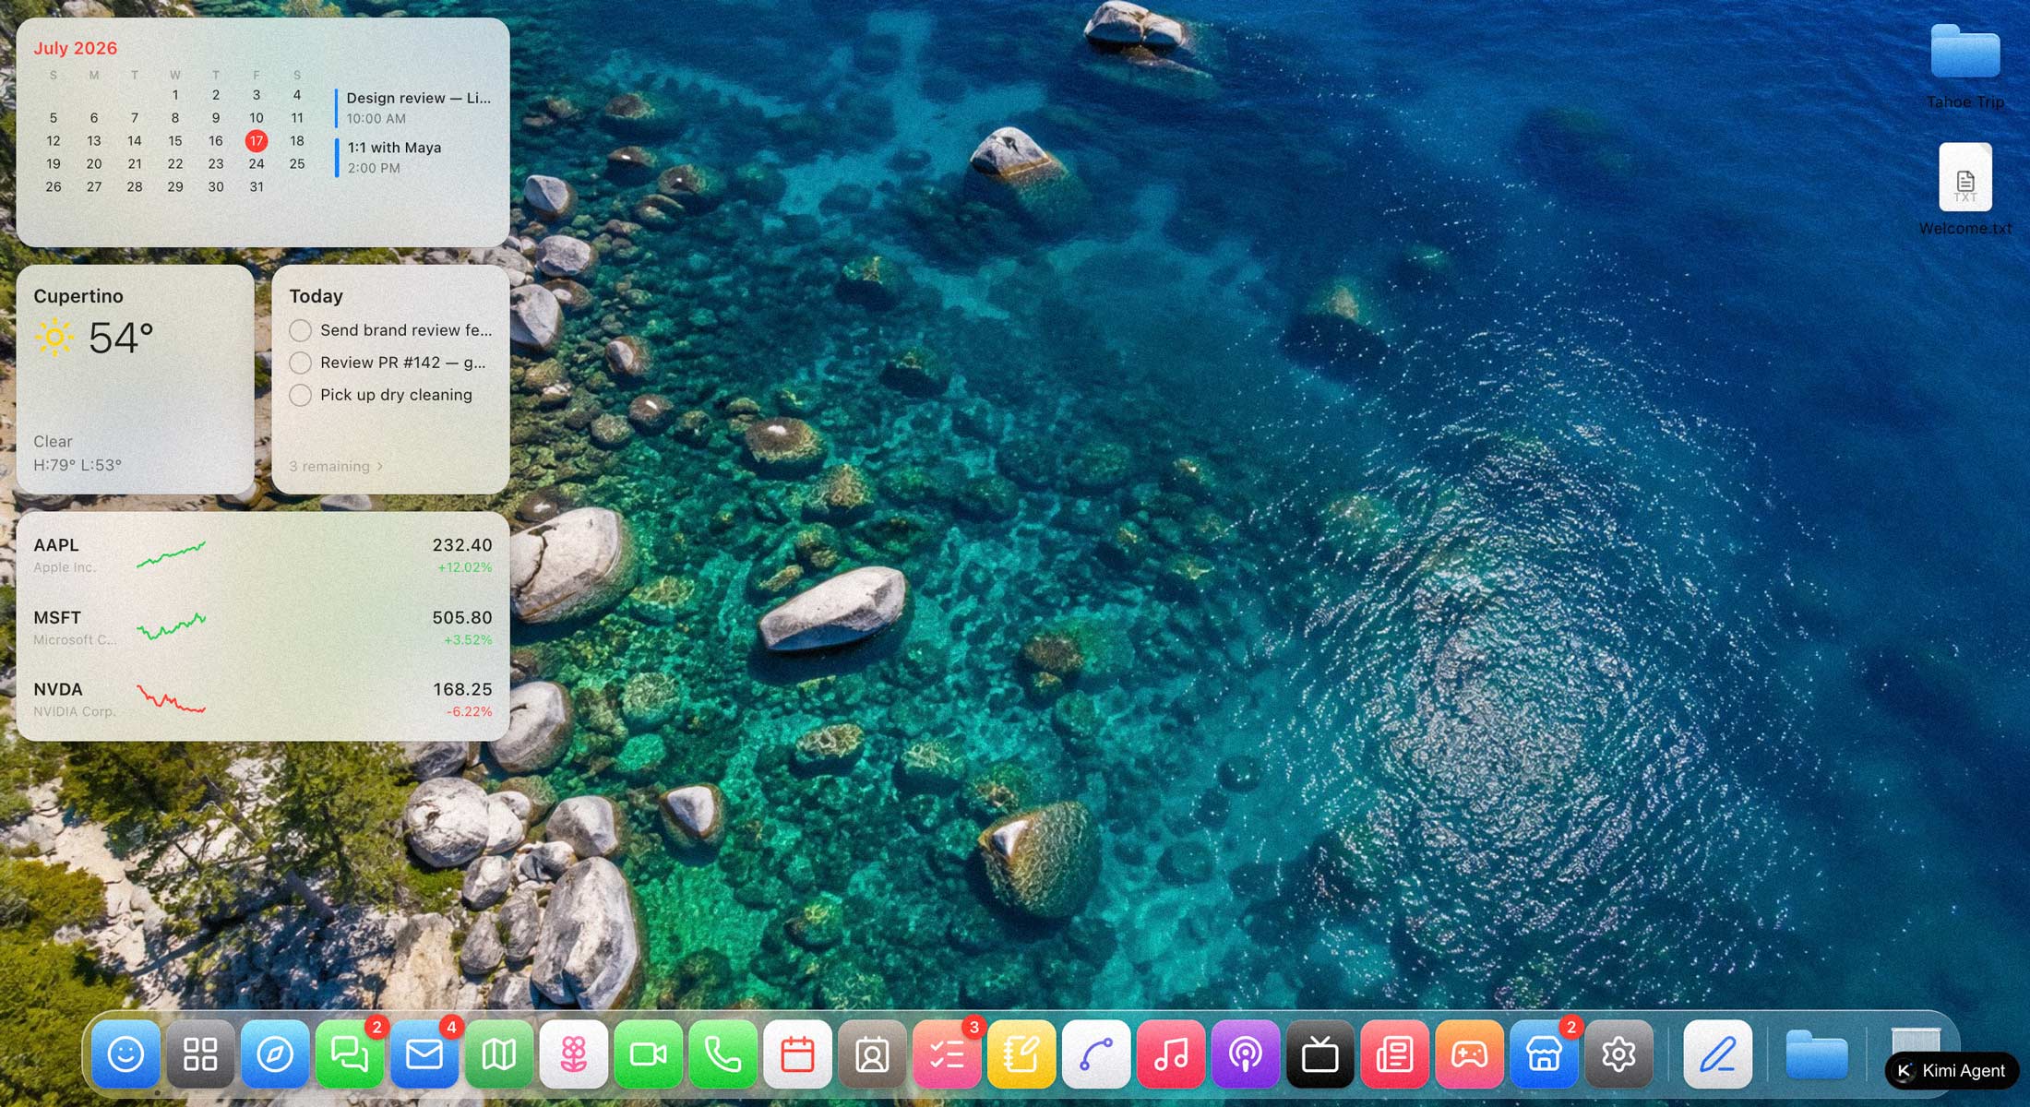Image resolution: width=2030 pixels, height=1107 pixels.
Task: Open NVDA stock ticker row
Action: (x=263, y=699)
